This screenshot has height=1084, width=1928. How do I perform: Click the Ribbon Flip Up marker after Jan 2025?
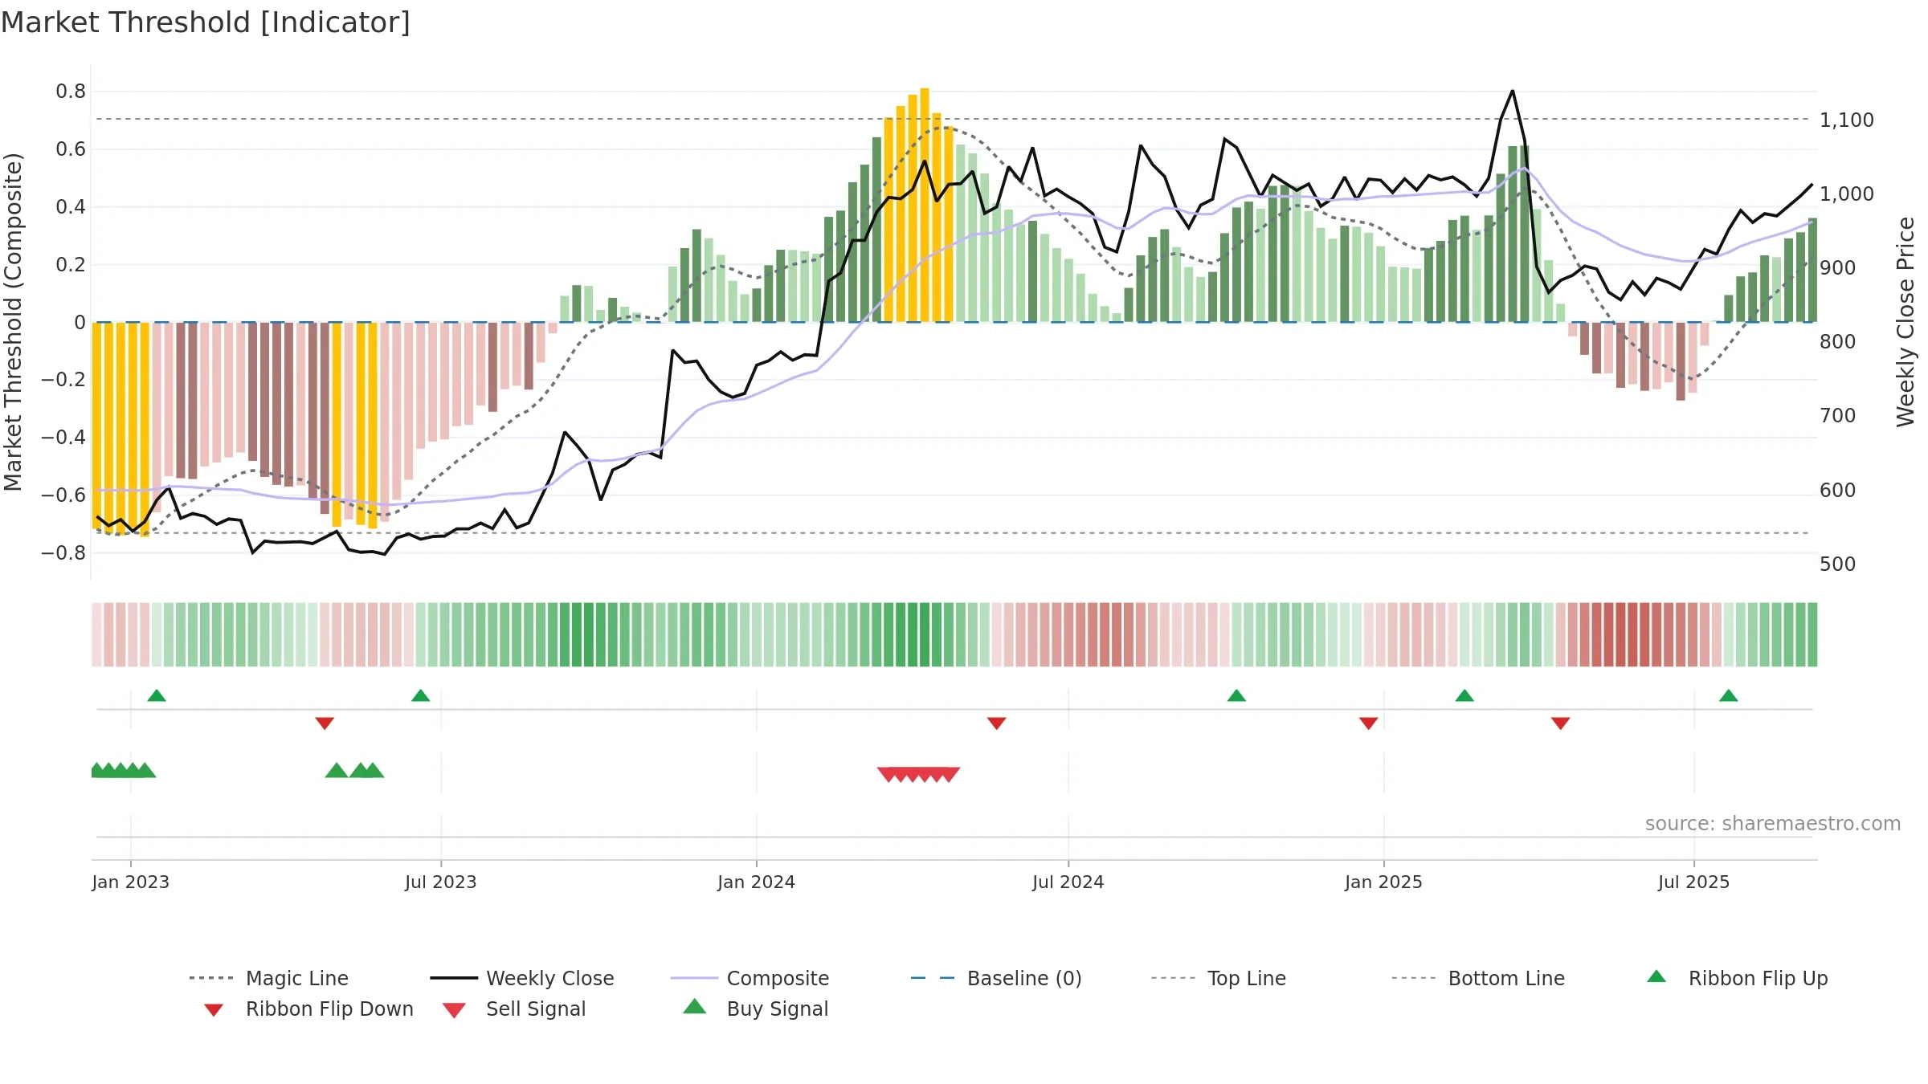(x=1464, y=695)
